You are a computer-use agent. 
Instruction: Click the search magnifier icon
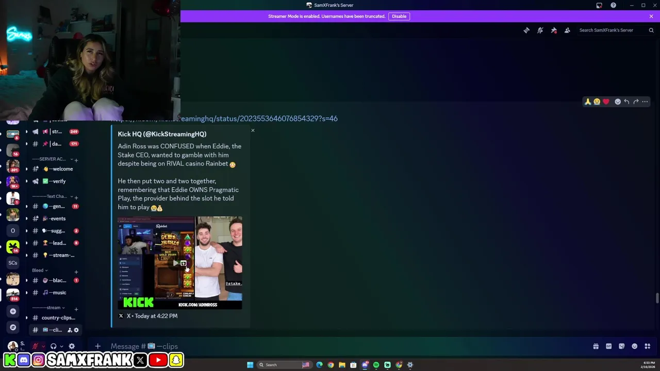pyautogui.click(x=651, y=30)
